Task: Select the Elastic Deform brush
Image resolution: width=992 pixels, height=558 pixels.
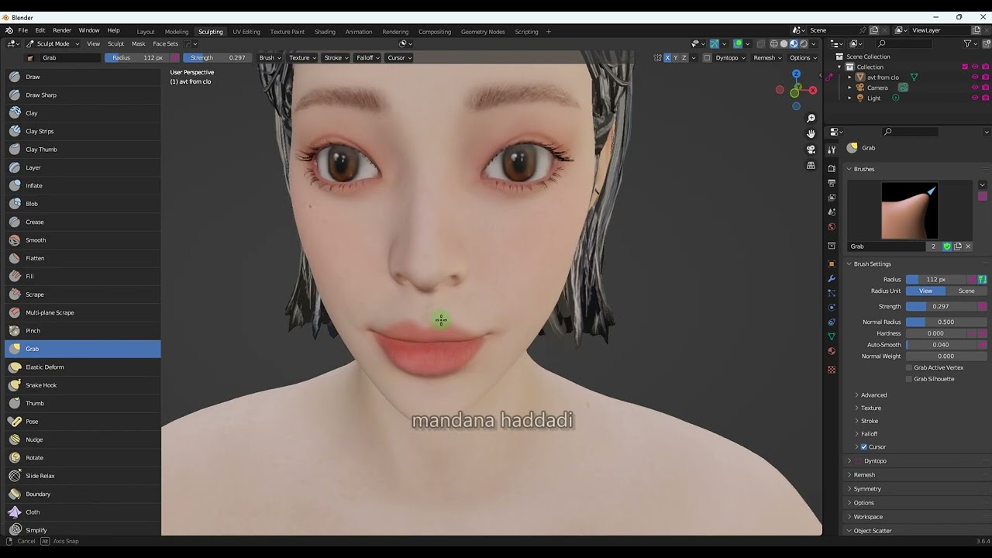Action: 82,367
